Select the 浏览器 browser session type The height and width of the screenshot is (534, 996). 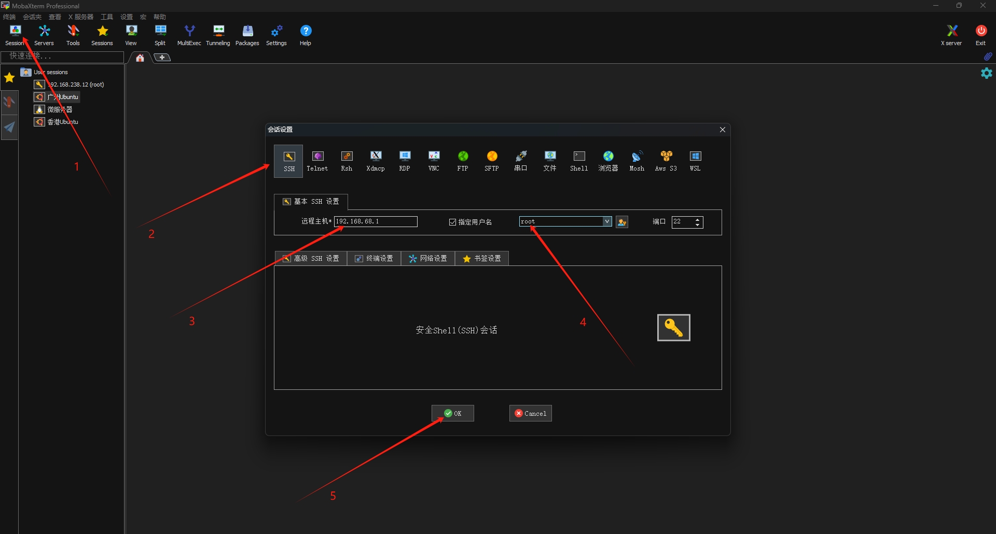(x=608, y=161)
